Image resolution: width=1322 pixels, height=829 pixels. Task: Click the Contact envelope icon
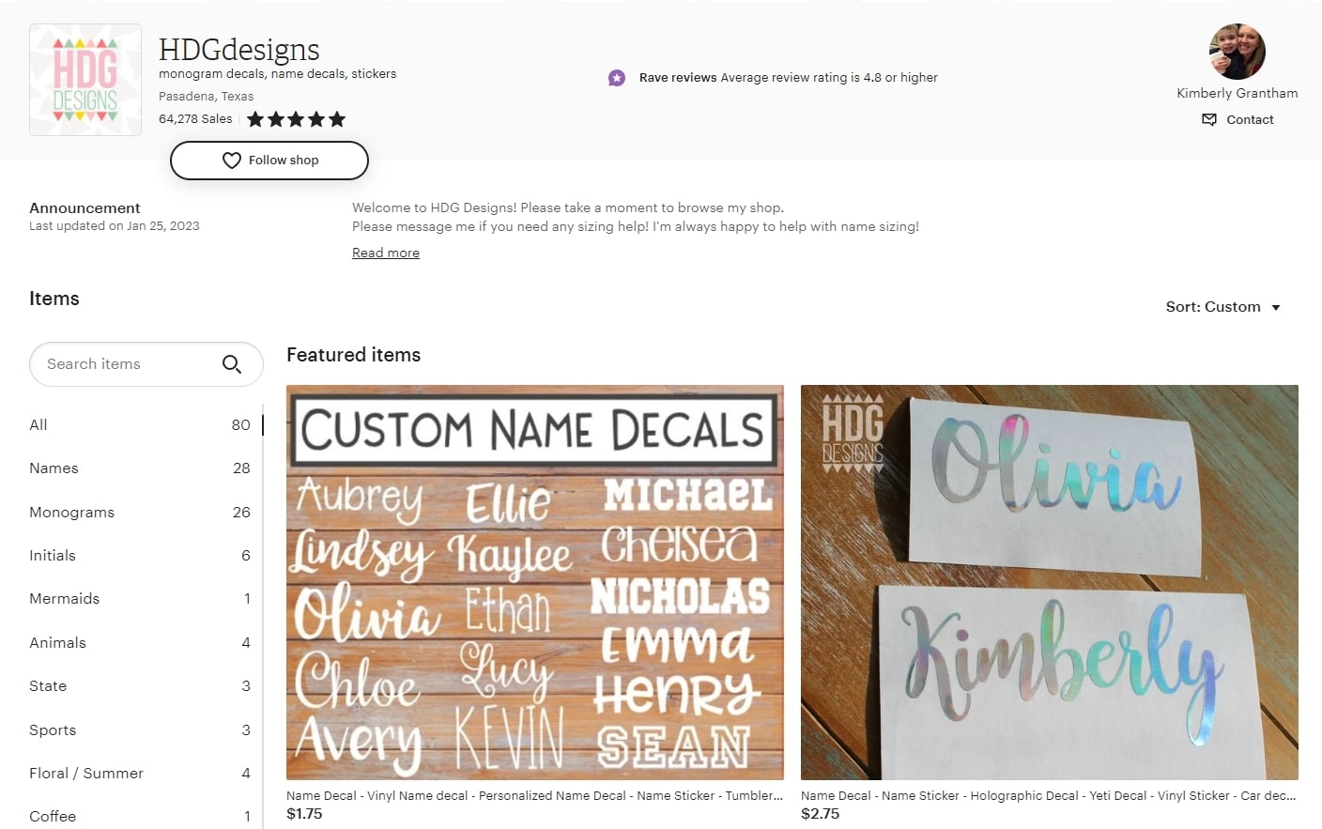tap(1209, 119)
